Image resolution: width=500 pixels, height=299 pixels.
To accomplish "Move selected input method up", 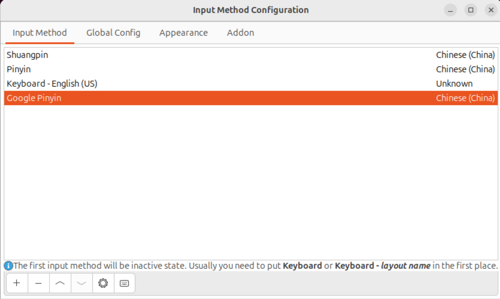I will coord(60,283).
